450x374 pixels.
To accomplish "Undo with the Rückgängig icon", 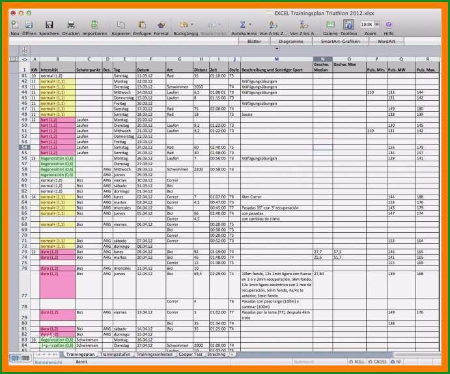I will pyautogui.click(x=184, y=25).
